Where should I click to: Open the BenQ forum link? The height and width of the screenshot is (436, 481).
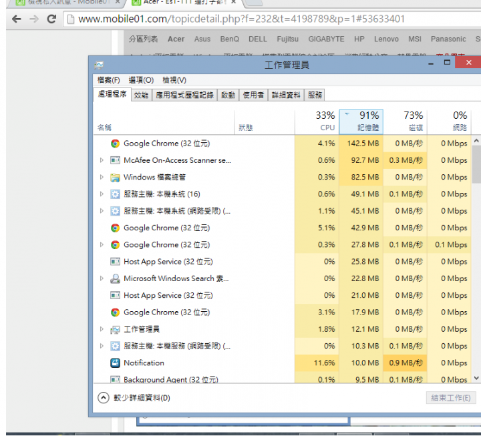(229, 39)
